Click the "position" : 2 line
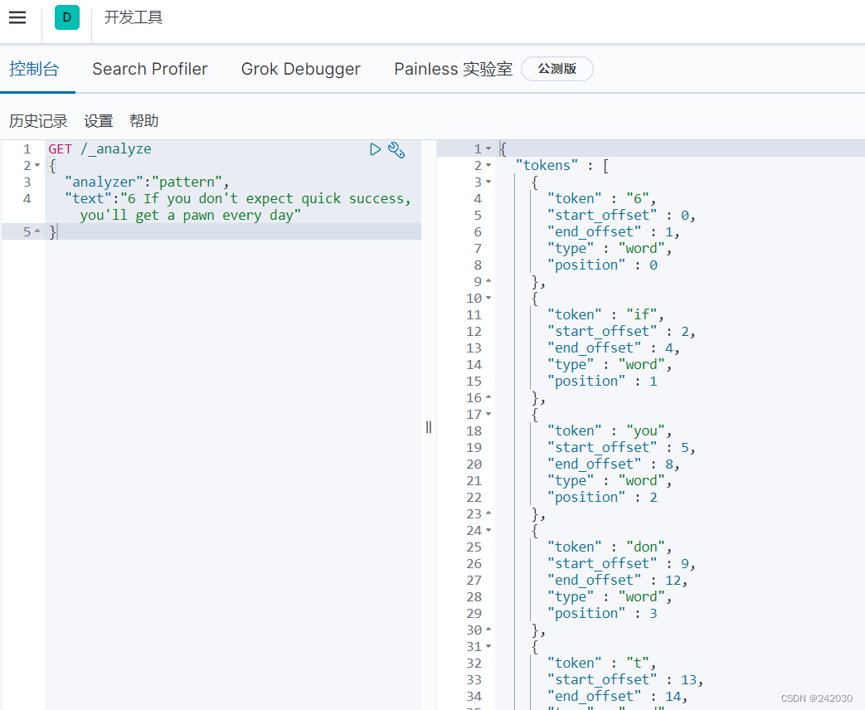The width and height of the screenshot is (865, 710). point(602,497)
